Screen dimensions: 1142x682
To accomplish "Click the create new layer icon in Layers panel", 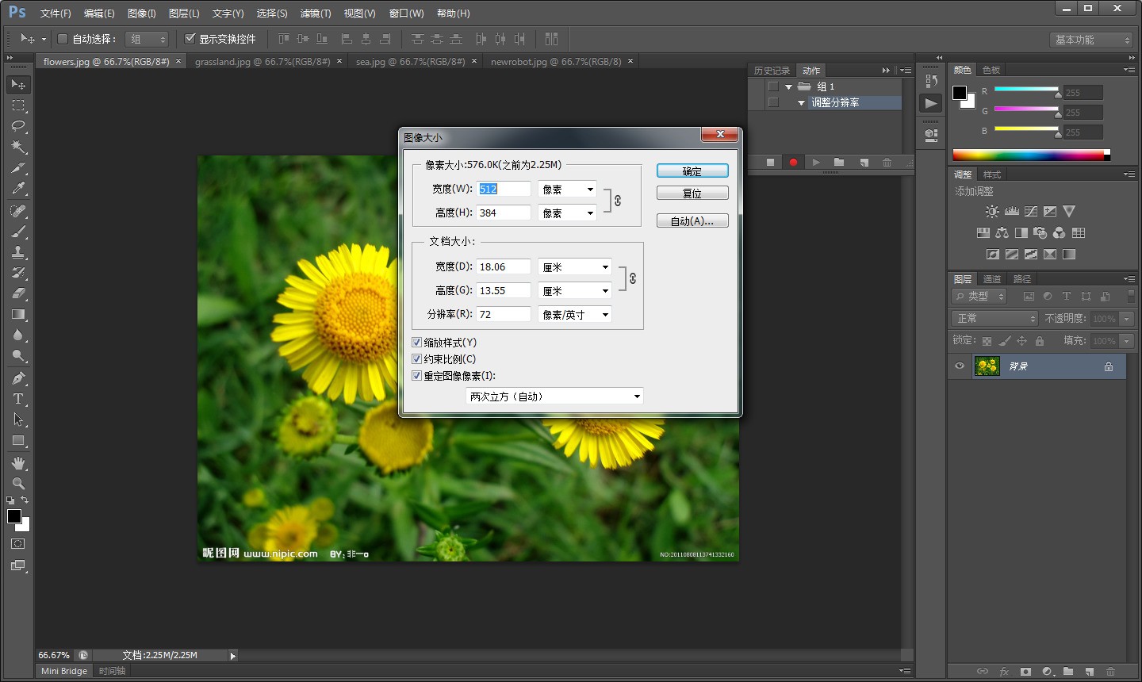I will pyautogui.click(x=1089, y=672).
